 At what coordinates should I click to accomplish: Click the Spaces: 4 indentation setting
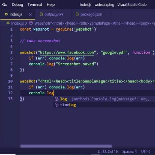(x=129, y=151)
